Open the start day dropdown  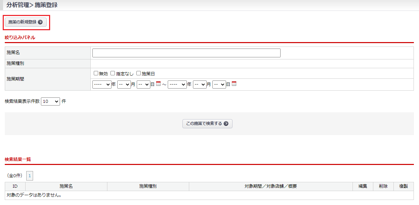click(144, 85)
